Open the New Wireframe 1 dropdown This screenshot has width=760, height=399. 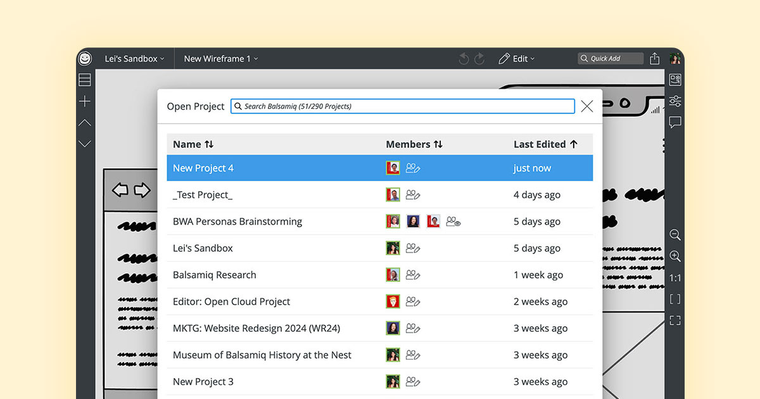(220, 58)
